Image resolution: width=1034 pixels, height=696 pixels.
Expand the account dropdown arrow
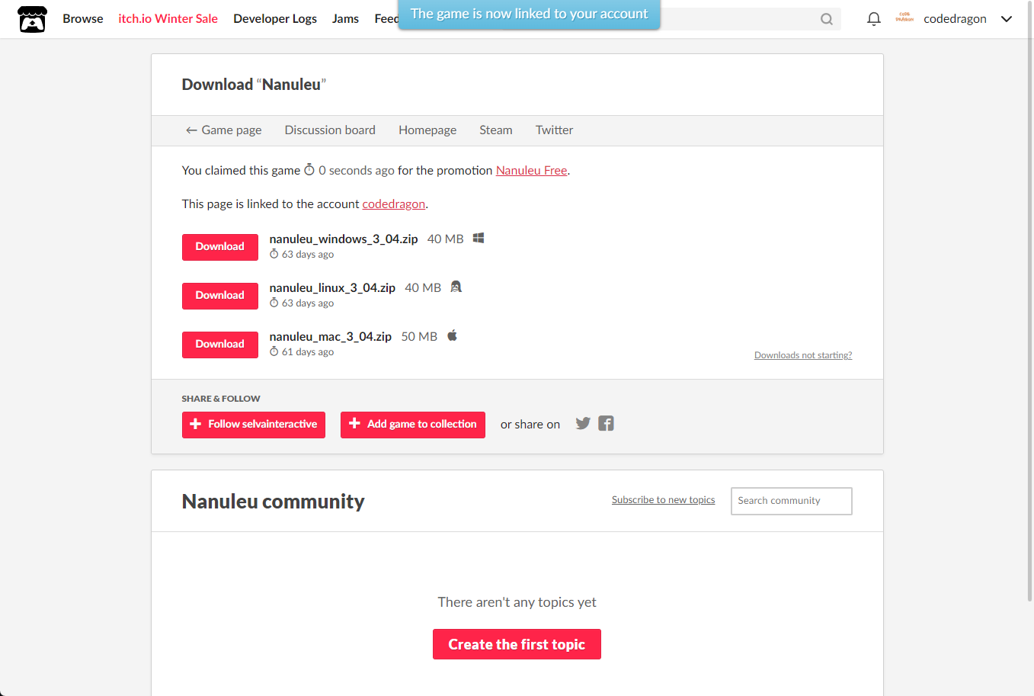[1007, 19]
